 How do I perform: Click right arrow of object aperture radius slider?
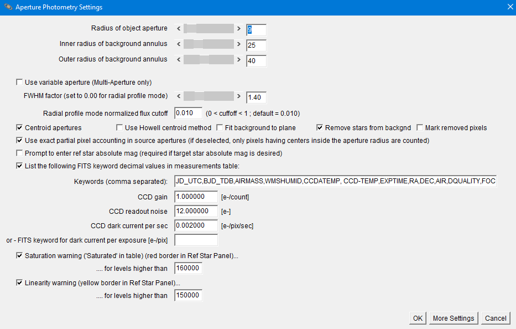coord(239,28)
